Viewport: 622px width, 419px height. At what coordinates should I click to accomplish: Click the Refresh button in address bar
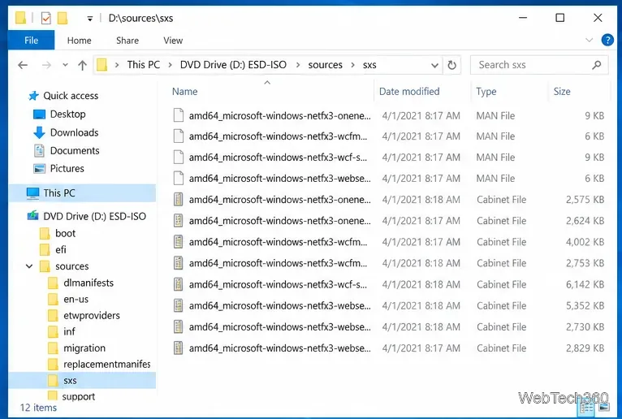[x=451, y=65]
